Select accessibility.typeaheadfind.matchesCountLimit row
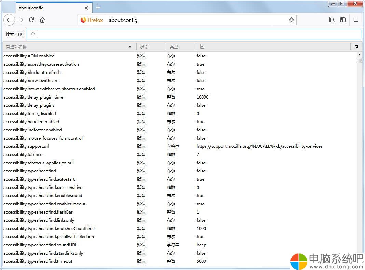The height and width of the screenshot is (270, 365). 179,229
